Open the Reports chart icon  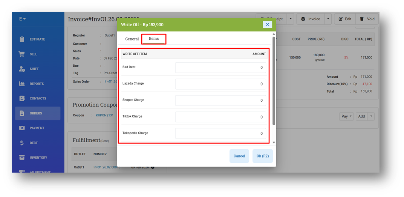[x=22, y=84]
